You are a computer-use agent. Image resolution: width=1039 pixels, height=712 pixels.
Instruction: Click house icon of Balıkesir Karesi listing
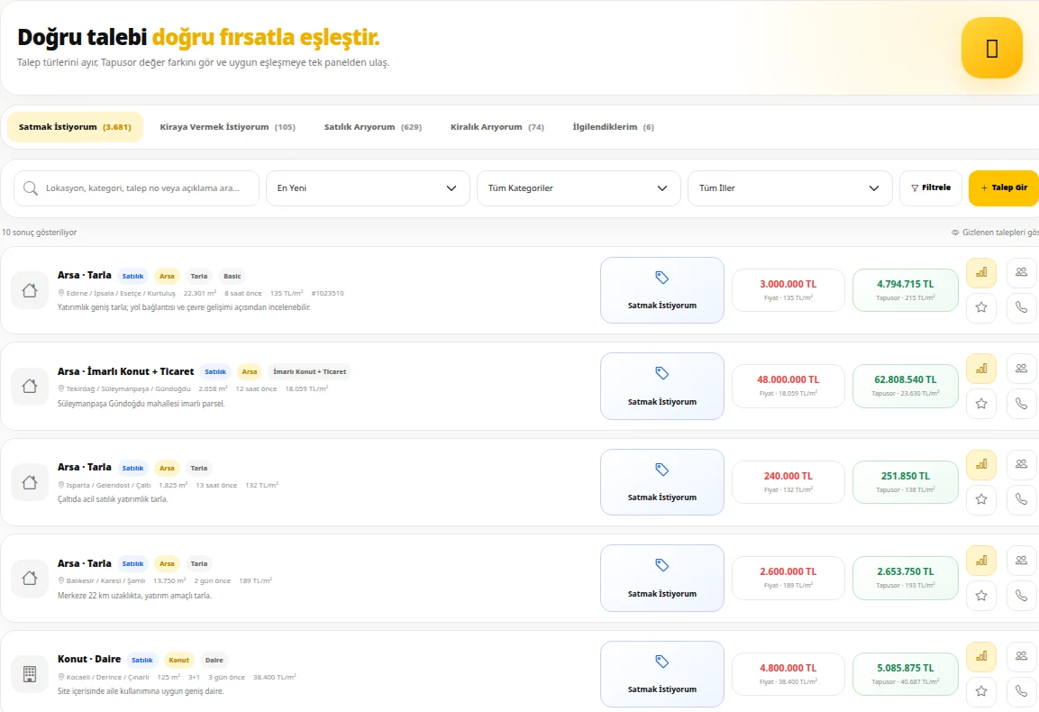[30, 578]
